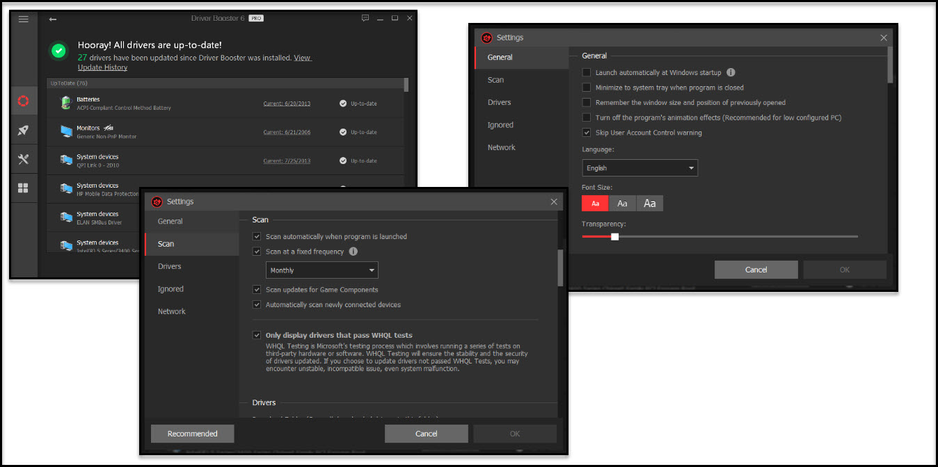Open the English language dropdown
The width and height of the screenshot is (938, 467).
pos(640,168)
